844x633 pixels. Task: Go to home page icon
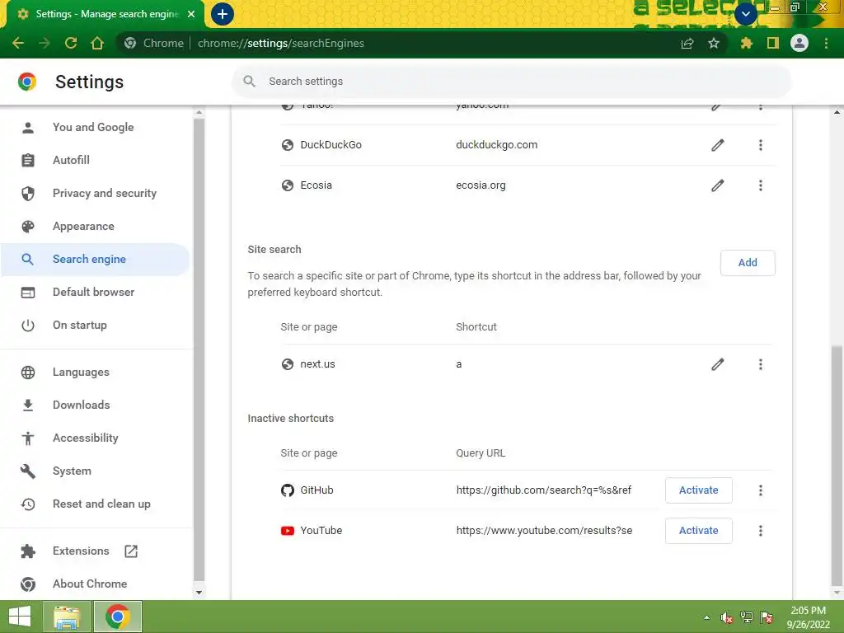(97, 43)
